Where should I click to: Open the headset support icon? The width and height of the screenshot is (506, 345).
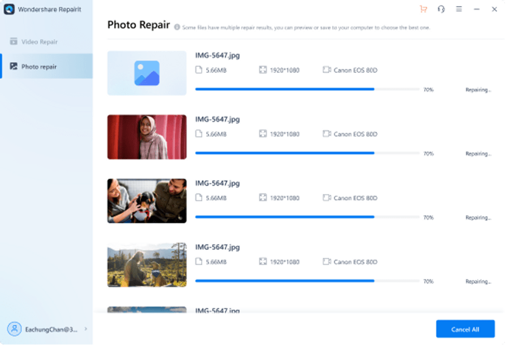tap(441, 9)
